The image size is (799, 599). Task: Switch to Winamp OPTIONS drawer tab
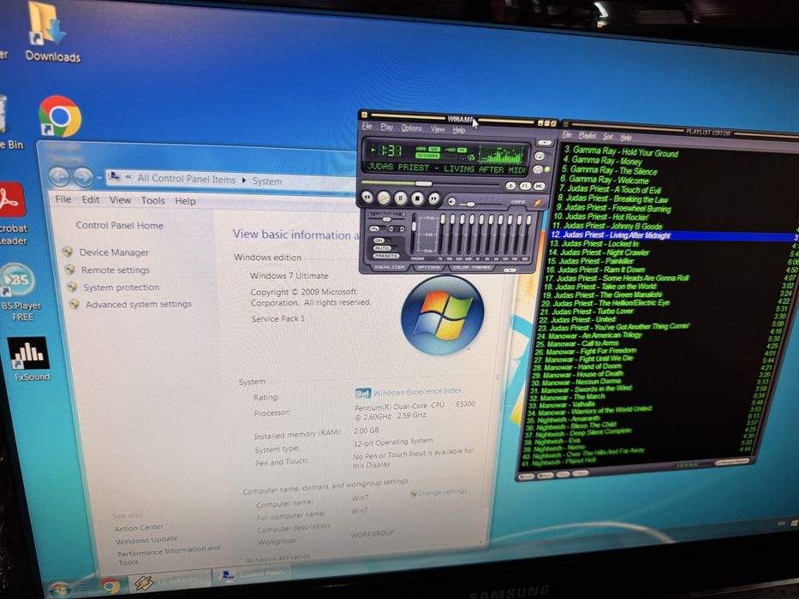(428, 267)
